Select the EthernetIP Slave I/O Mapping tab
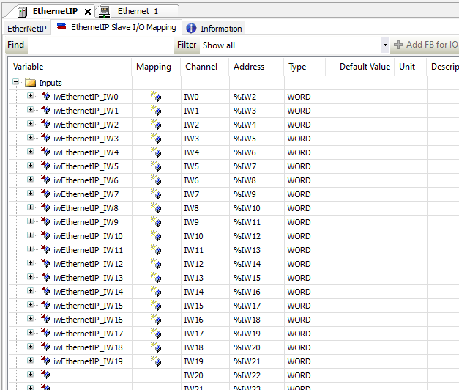The height and width of the screenshot is (390, 459). (116, 27)
